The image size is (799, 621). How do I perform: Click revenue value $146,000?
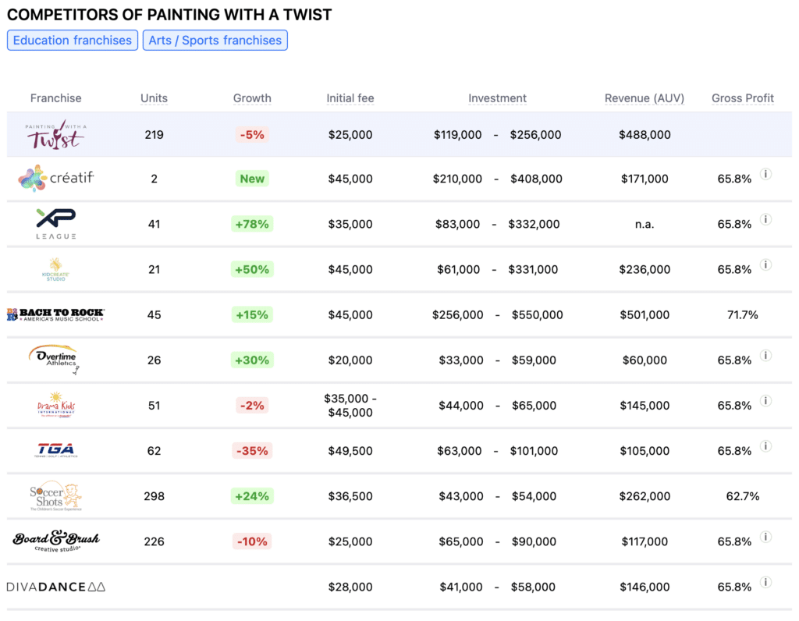click(x=645, y=587)
